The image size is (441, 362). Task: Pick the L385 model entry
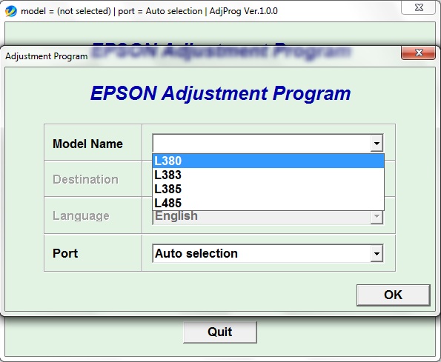(x=268, y=189)
